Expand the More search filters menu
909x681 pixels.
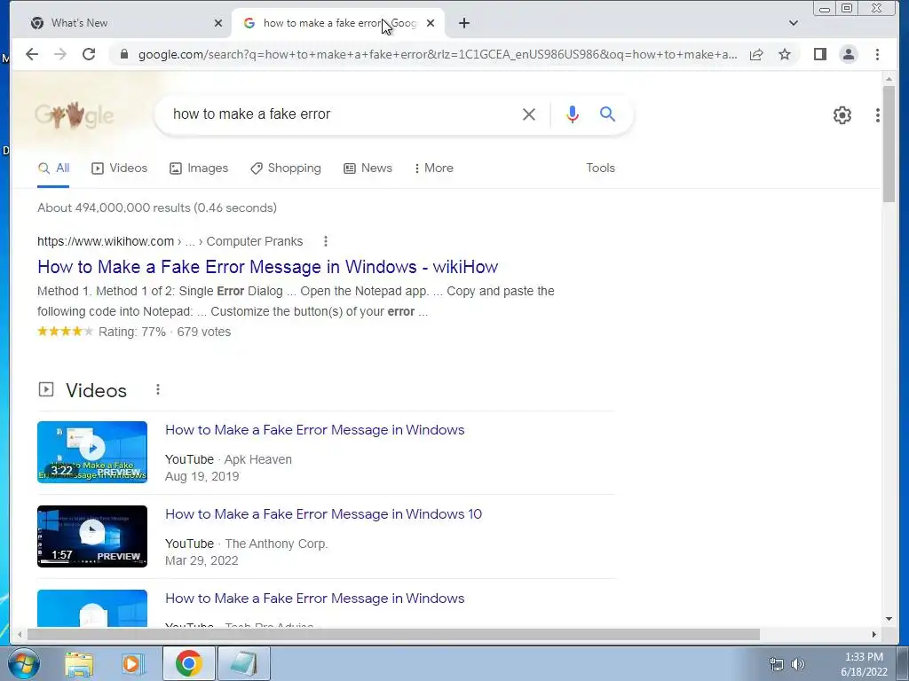[433, 168]
